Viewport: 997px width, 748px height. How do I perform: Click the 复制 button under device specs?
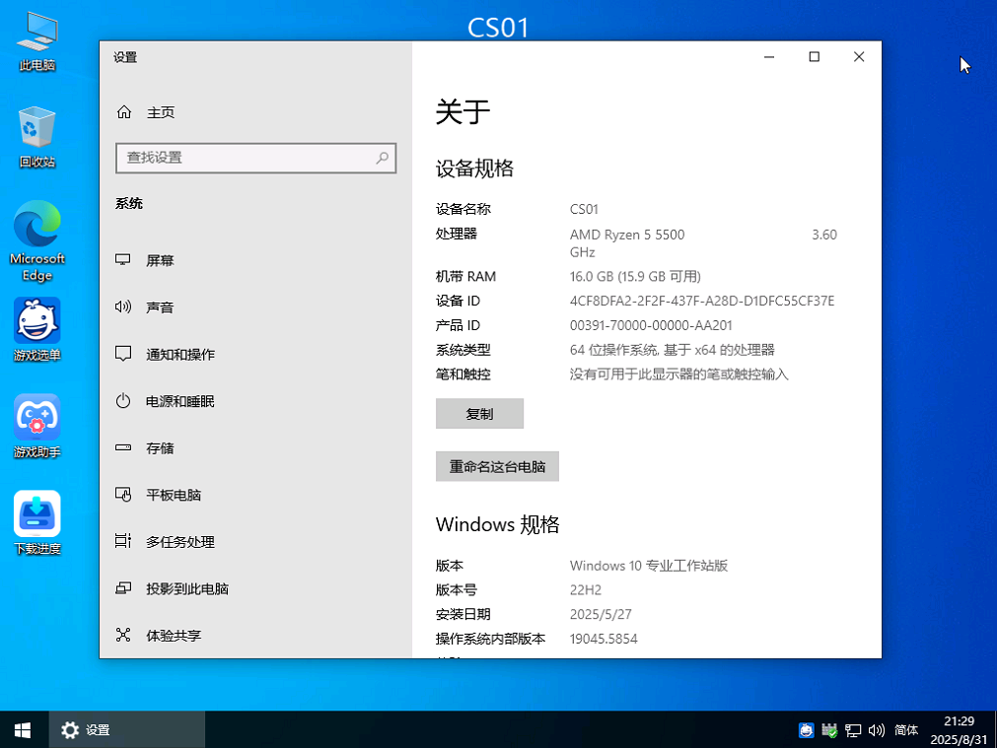[479, 414]
